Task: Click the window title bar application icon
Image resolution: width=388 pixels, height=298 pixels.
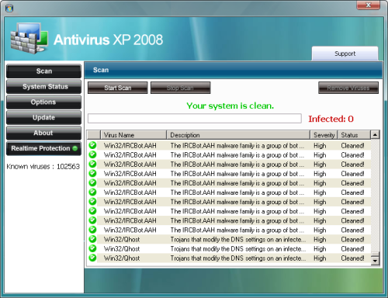Action: point(9,9)
